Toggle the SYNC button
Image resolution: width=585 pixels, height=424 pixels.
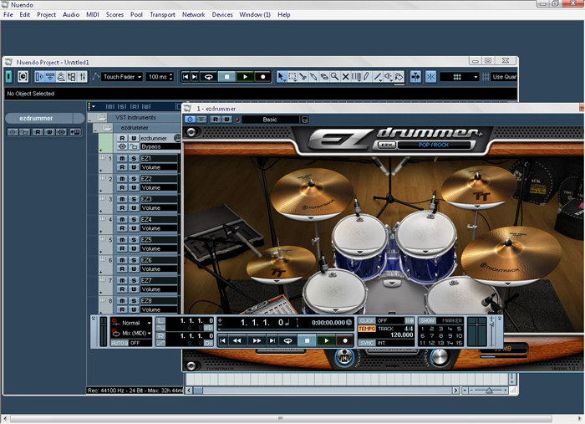tap(367, 343)
